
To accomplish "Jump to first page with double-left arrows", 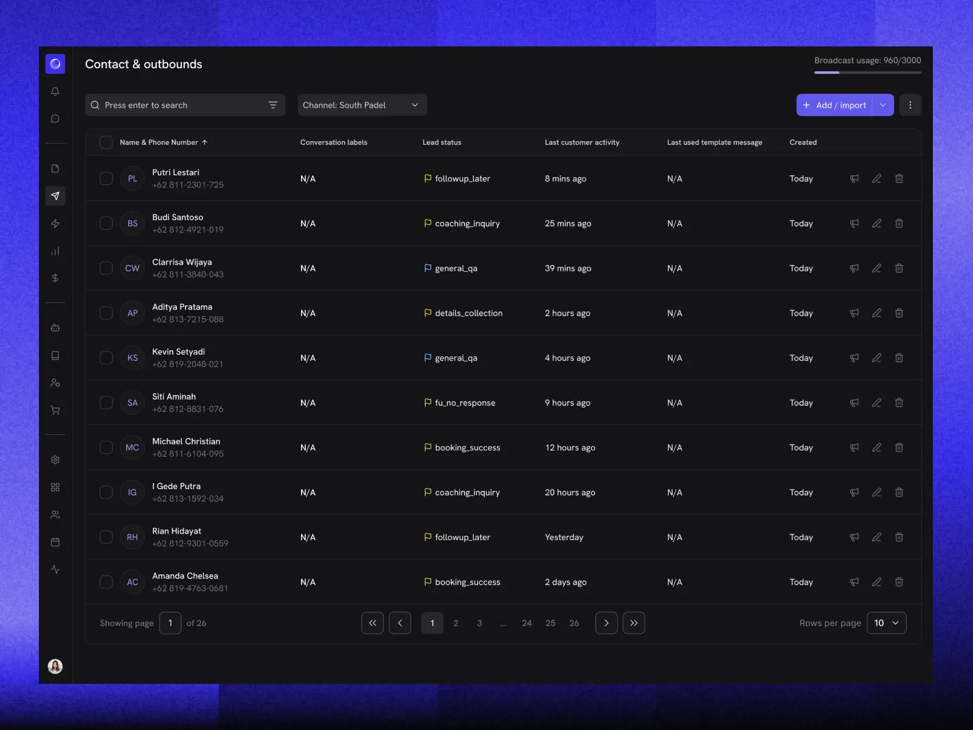I will point(373,623).
